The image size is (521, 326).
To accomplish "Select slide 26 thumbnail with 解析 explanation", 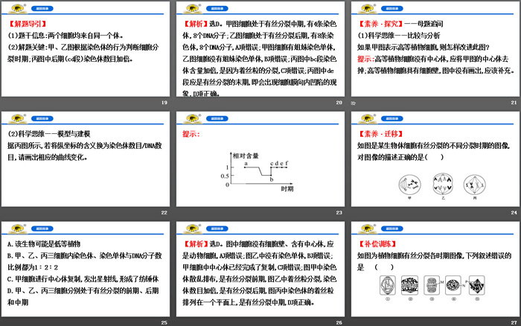I will pyautogui.click(x=260, y=269).
